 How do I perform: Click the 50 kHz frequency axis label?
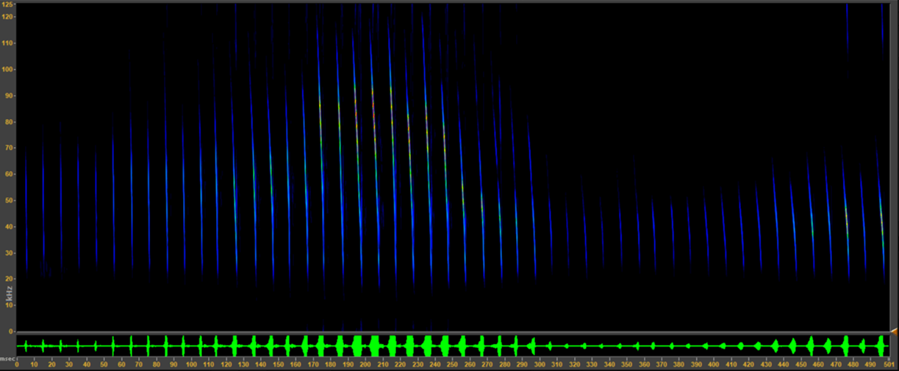click(9, 201)
